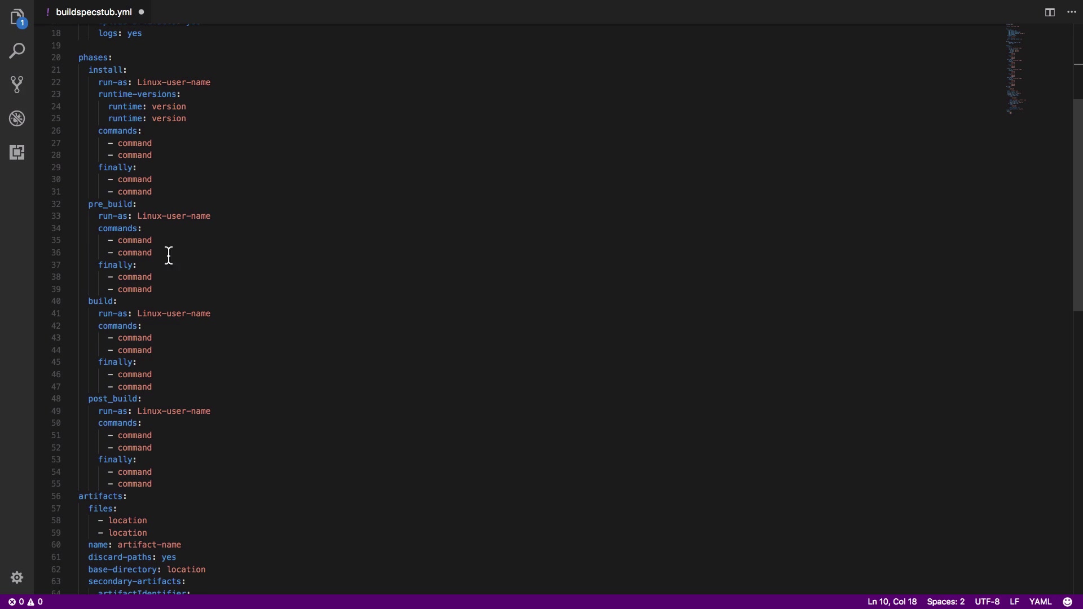Select encoding via UTF-8 indicator
Screen dimensions: 1083x609
coord(987,602)
